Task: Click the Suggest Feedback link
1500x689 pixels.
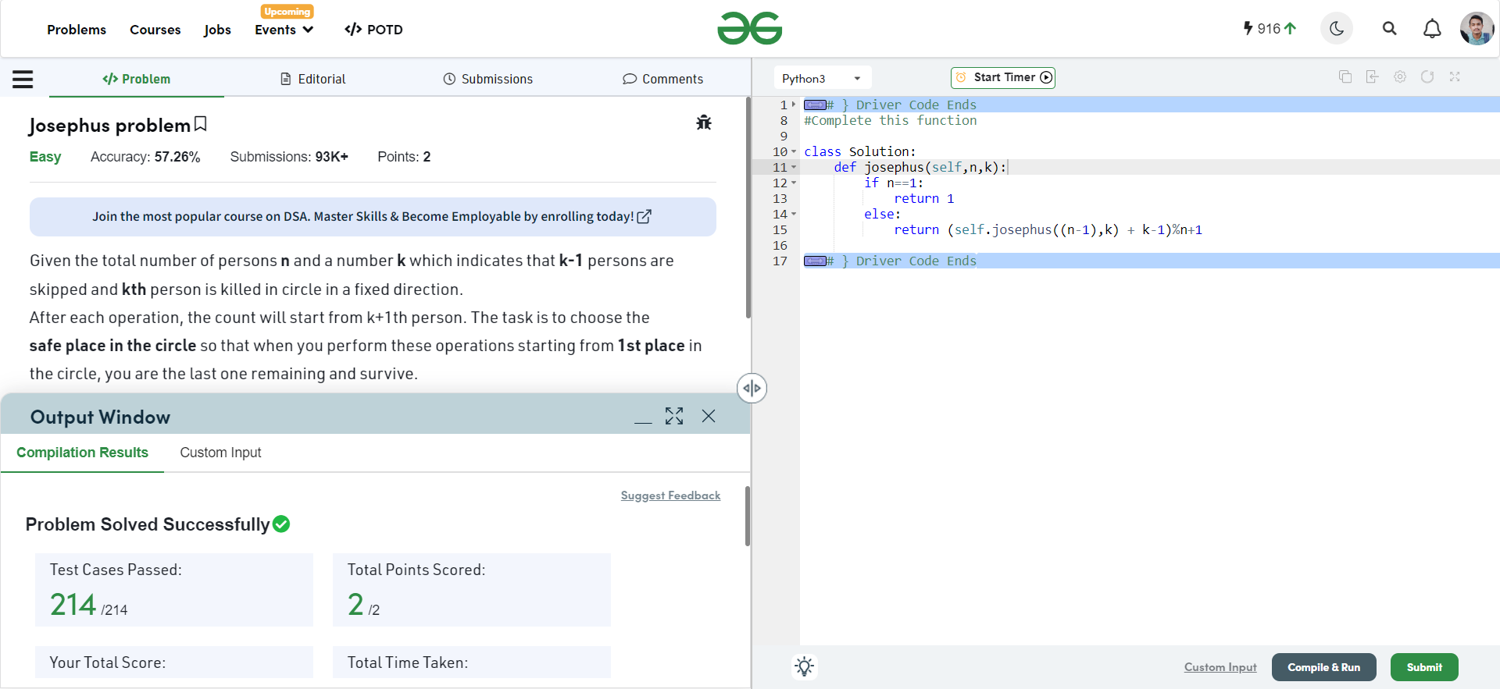Action: tap(670, 495)
